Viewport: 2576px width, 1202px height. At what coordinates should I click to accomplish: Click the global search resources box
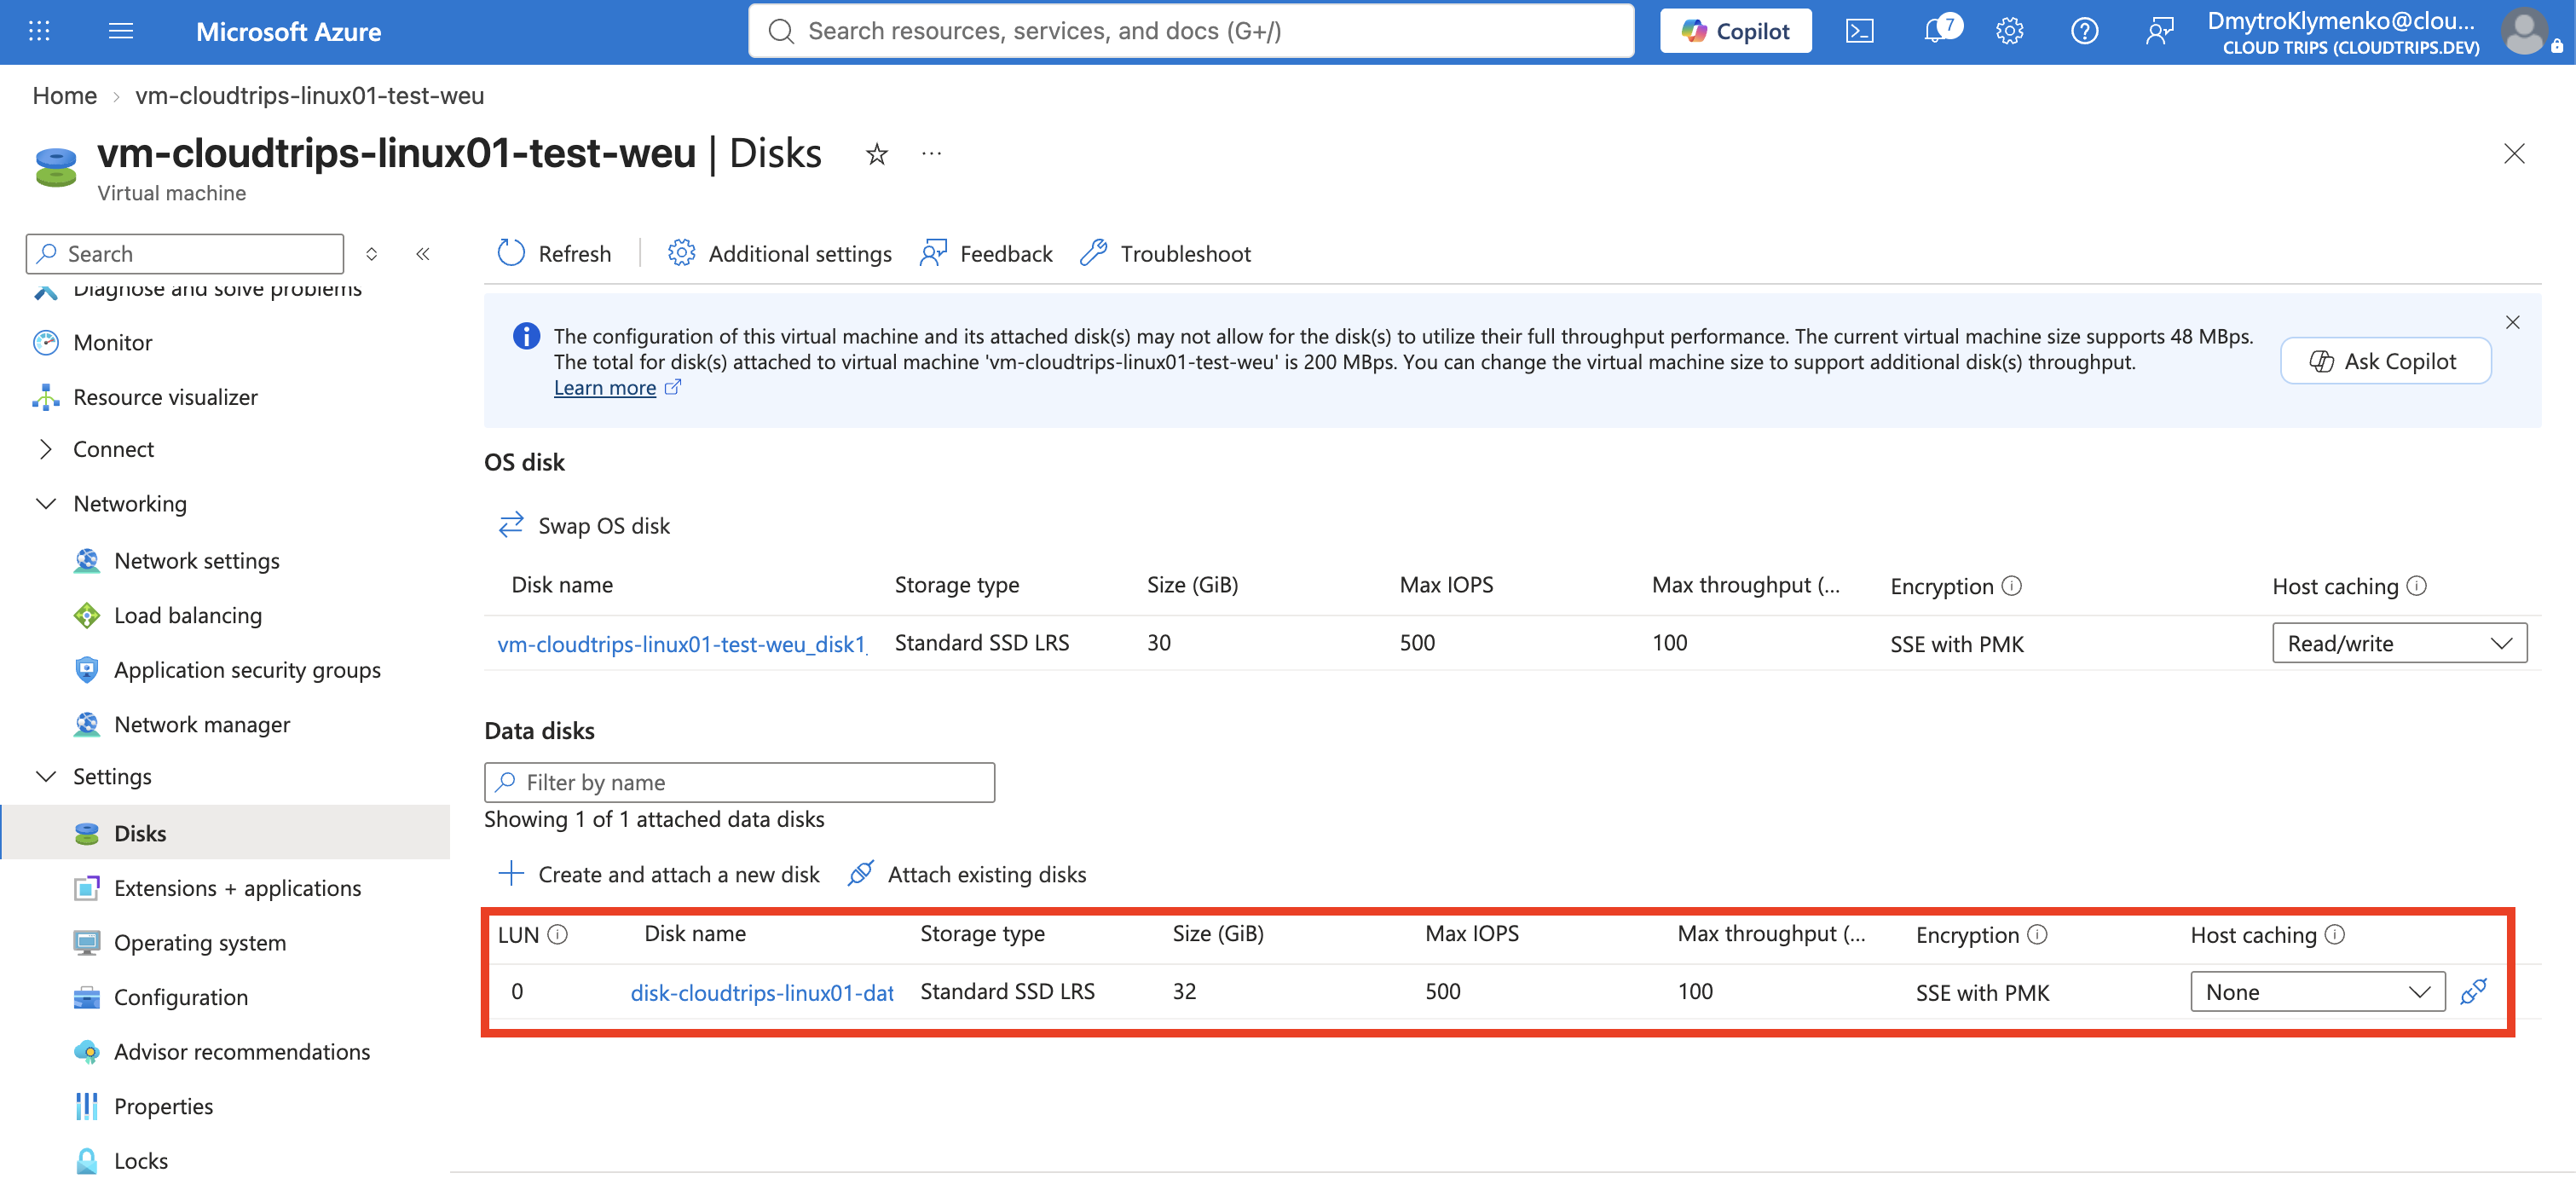coord(1191,31)
